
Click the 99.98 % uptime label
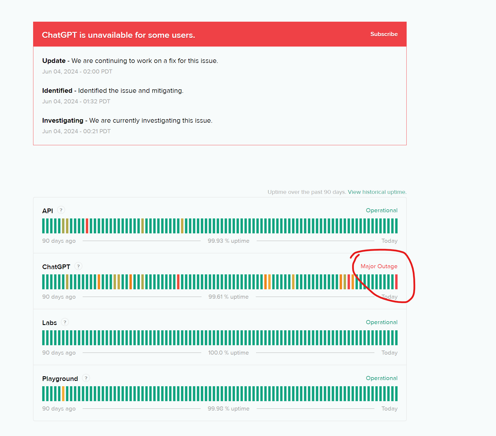229,408
